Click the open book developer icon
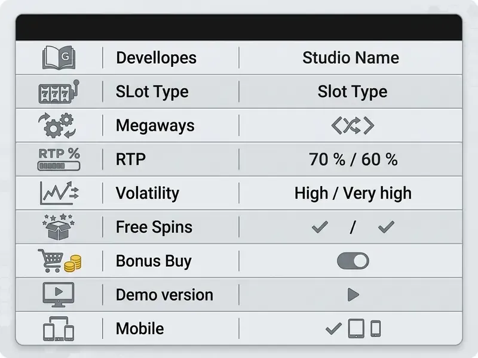478x358 pixels. pos(59,57)
